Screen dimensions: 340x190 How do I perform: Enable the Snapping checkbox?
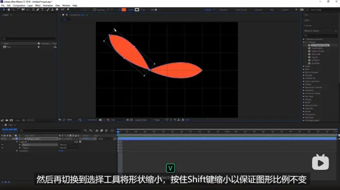(94, 10)
